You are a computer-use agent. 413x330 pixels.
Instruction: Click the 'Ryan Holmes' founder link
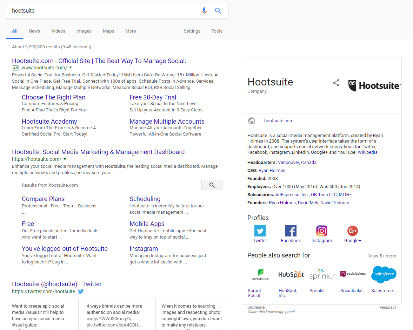click(282, 203)
